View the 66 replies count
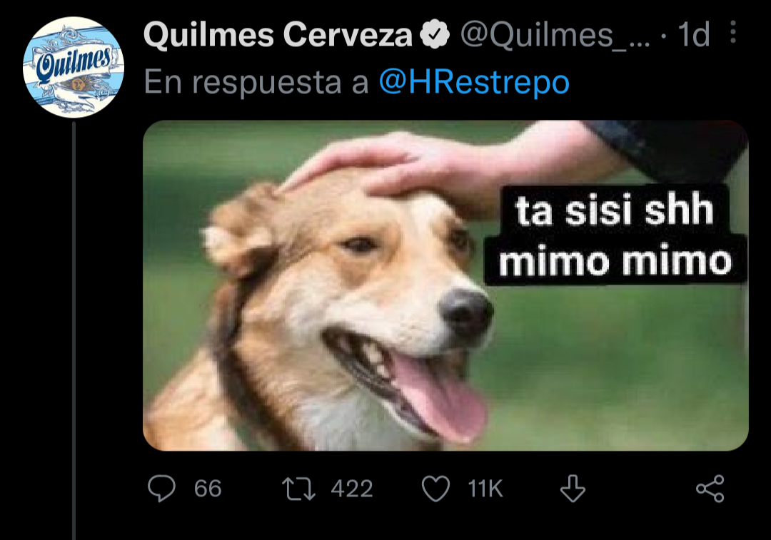This screenshot has height=540, width=771. coord(208,489)
